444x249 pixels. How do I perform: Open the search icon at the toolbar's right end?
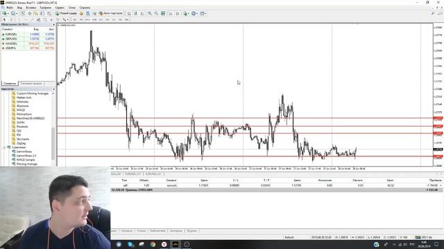433,13
